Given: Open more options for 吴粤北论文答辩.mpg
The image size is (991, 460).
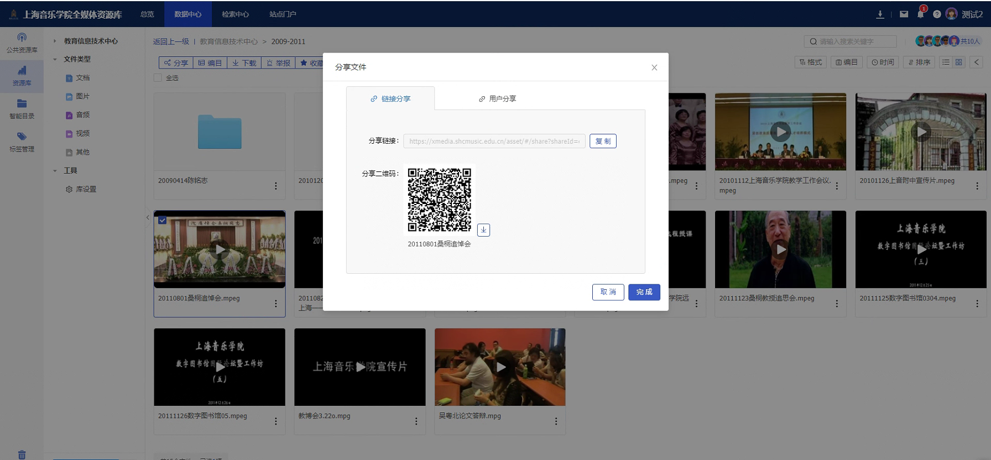Looking at the screenshot, I should click(556, 421).
